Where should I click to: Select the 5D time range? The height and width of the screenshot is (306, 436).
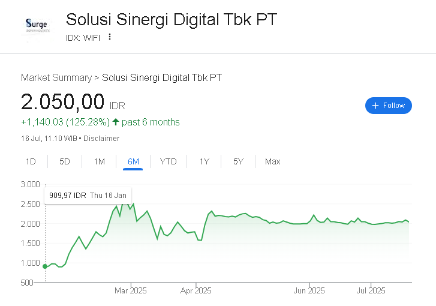tap(65, 161)
